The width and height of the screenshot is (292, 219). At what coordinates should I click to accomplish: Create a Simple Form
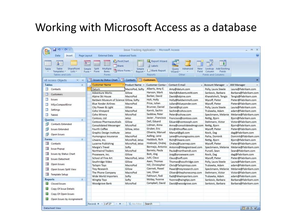(x=87, y=66)
